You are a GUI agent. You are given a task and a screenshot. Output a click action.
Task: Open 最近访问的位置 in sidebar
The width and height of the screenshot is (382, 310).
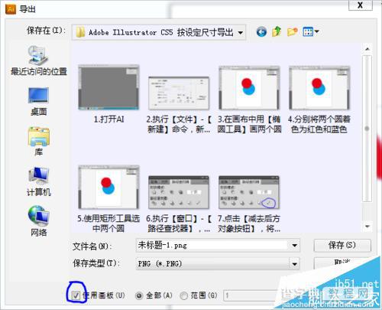pyautogui.click(x=39, y=60)
